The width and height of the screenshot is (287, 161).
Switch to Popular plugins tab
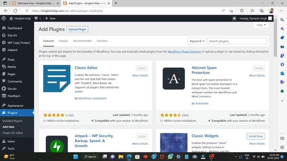click(x=64, y=41)
